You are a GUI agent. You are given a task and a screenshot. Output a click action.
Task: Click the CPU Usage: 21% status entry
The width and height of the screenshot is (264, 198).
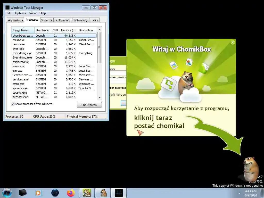point(44,116)
